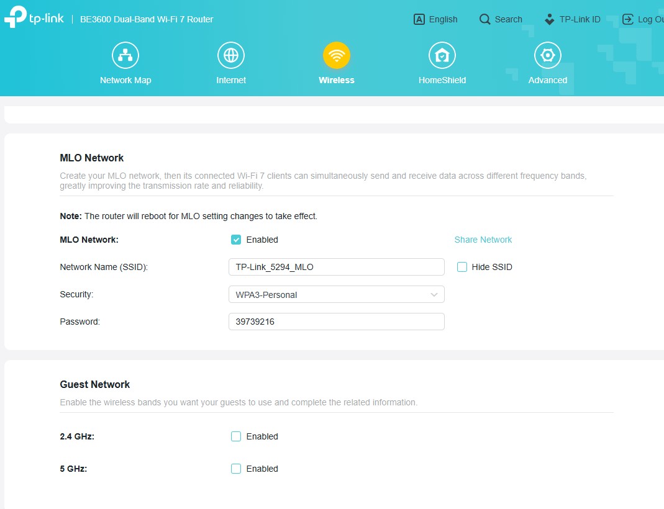The image size is (664, 509).
Task: Open the Security WPA3-Personal dropdown
Action: click(x=336, y=294)
